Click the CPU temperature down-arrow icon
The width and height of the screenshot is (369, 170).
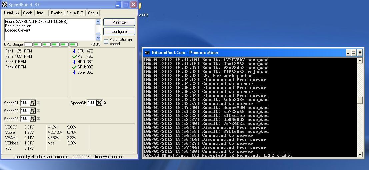[74, 51]
